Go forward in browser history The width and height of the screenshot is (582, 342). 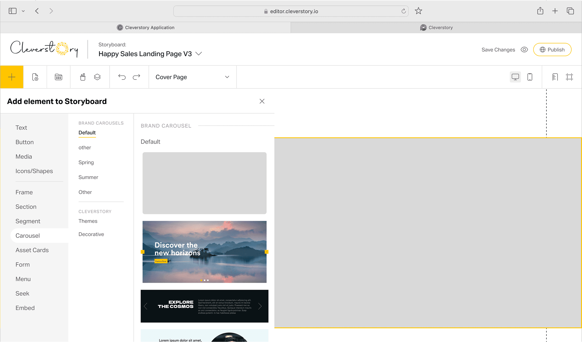tap(51, 11)
